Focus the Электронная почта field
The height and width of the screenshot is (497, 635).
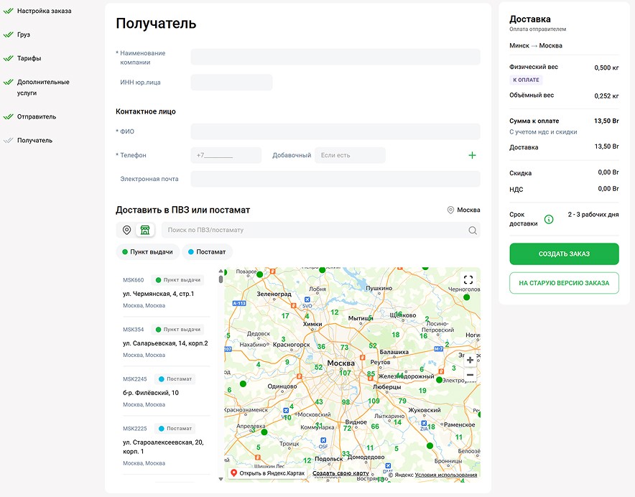(x=335, y=179)
